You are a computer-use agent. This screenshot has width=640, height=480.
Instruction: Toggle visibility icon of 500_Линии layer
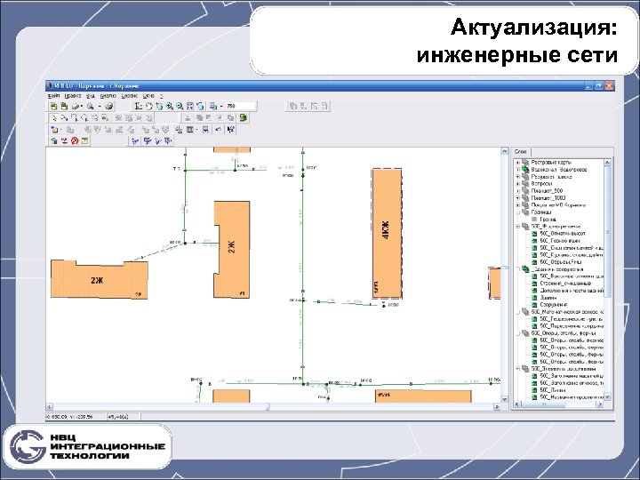pyautogui.click(x=534, y=390)
